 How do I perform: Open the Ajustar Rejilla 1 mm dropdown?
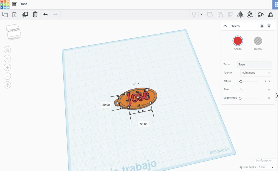(x=266, y=167)
